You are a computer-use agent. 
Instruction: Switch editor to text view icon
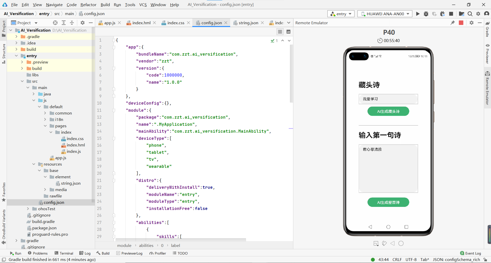(280, 32)
